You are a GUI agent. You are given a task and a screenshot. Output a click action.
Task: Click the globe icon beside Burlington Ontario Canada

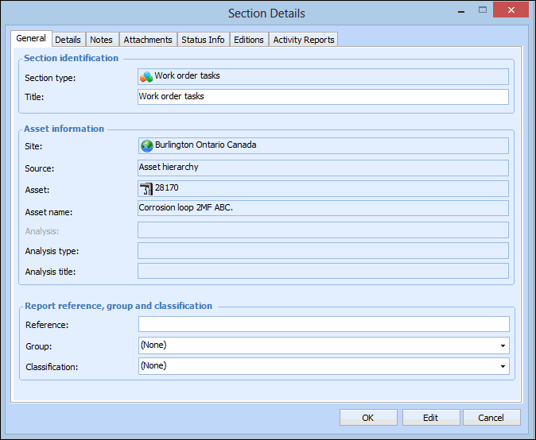click(x=146, y=146)
